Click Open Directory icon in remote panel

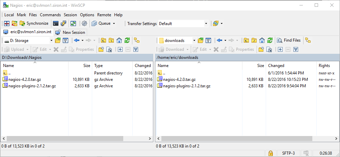201,41
